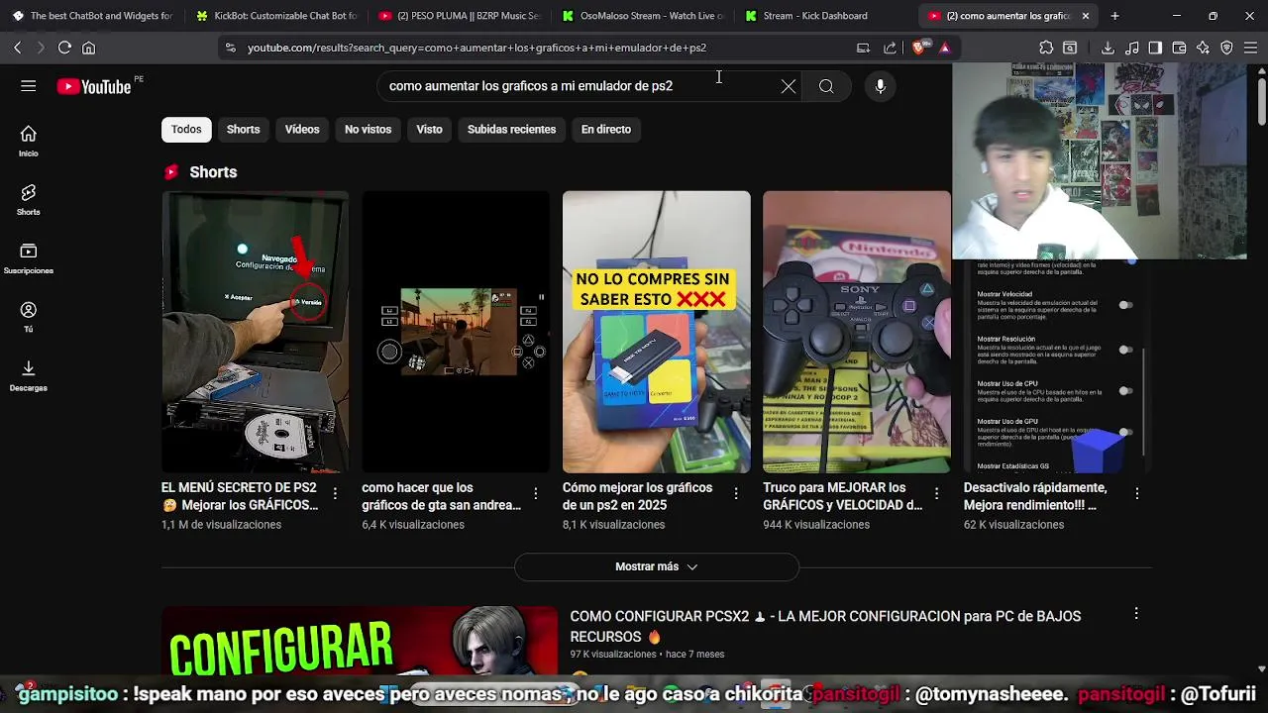Screen dimensions: 1268x713
Task: Open Brave Rewards triangle icon
Action: [x=944, y=48]
